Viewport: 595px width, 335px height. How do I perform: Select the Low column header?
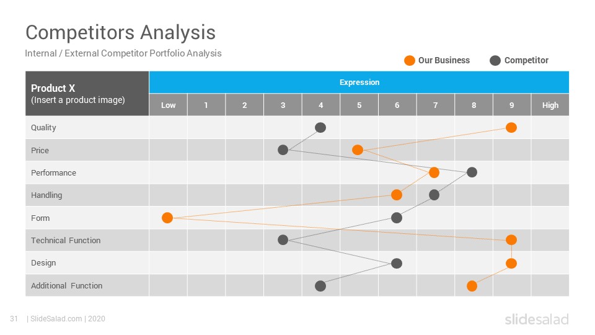pos(168,105)
